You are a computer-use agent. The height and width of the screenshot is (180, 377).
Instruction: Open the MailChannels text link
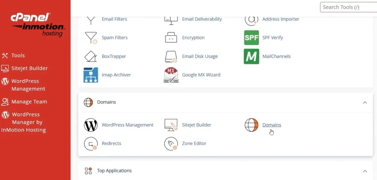coord(276,56)
